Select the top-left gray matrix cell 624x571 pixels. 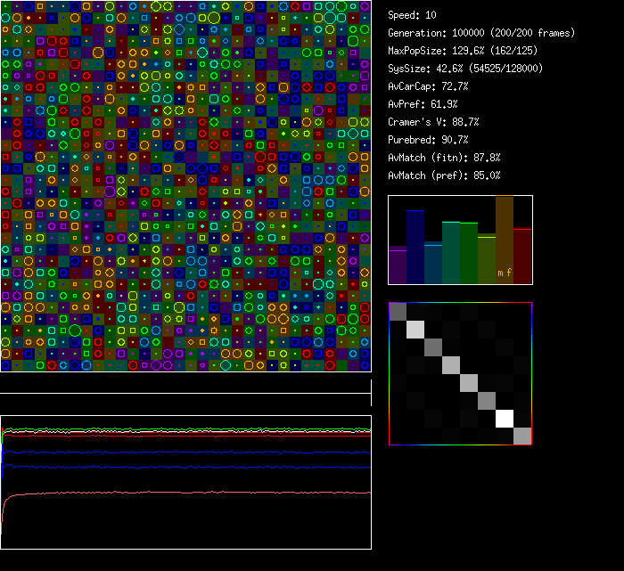[398, 311]
